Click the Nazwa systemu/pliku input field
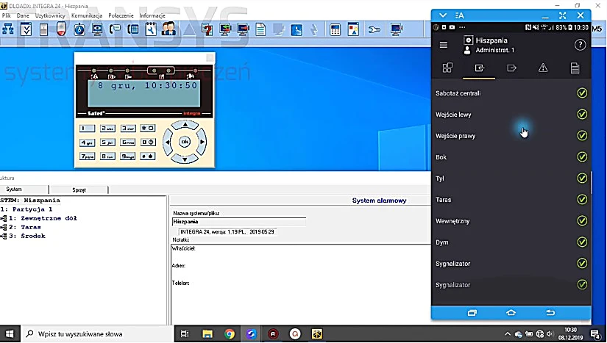Viewport: 607px width, 343px height. pyautogui.click(x=239, y=222)
